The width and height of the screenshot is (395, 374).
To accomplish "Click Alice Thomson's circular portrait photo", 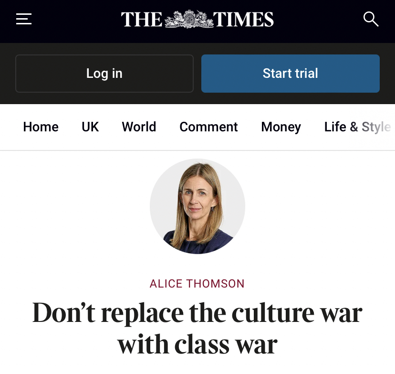I will pos(197,206).
